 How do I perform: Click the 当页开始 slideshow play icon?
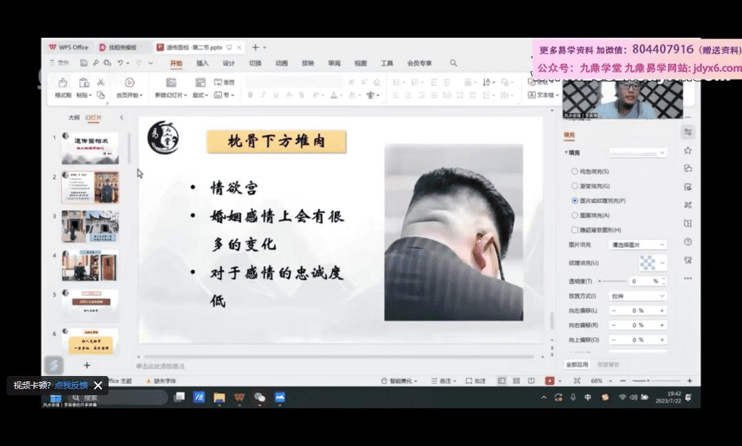[x=129, y=82]
